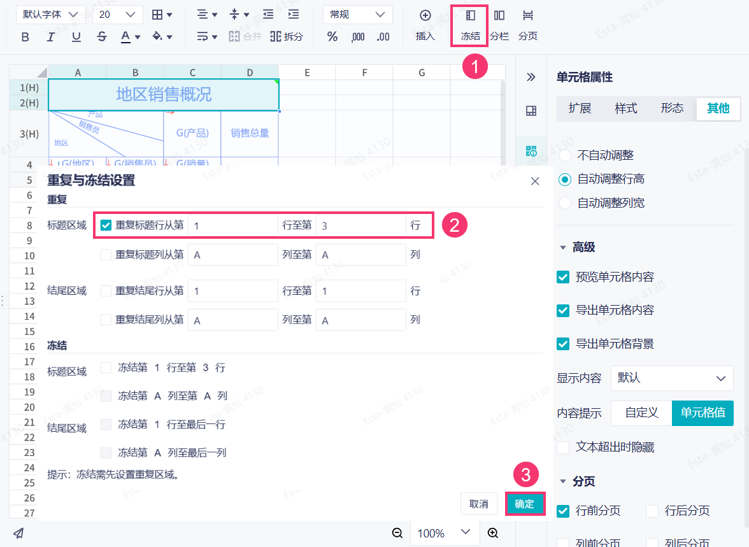Image resolution: width=749 pixels, height=547 pixels.
Task: Toggle 重复标题行从第 checkbox
Action: pyautogui.click(x=106, y=225)
